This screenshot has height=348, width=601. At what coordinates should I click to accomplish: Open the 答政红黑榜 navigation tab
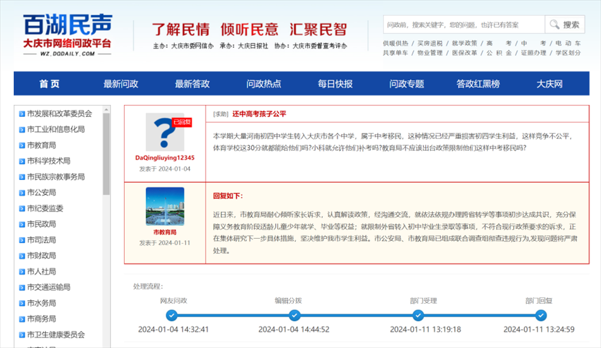click(478, 84)
